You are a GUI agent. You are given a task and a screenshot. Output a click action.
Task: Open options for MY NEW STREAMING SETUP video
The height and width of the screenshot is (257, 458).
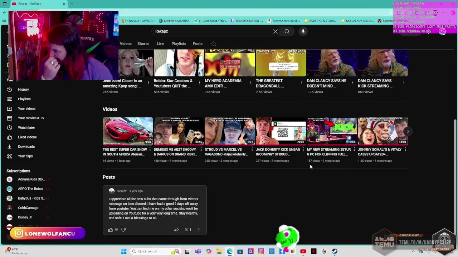(354, 150)
